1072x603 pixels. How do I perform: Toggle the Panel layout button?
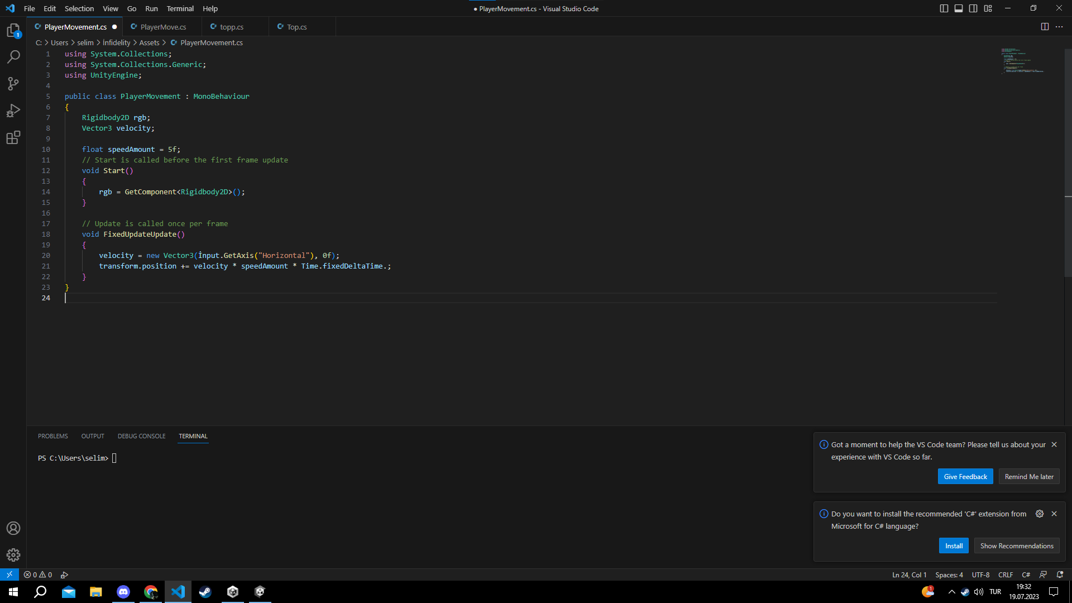coord(958,8)
